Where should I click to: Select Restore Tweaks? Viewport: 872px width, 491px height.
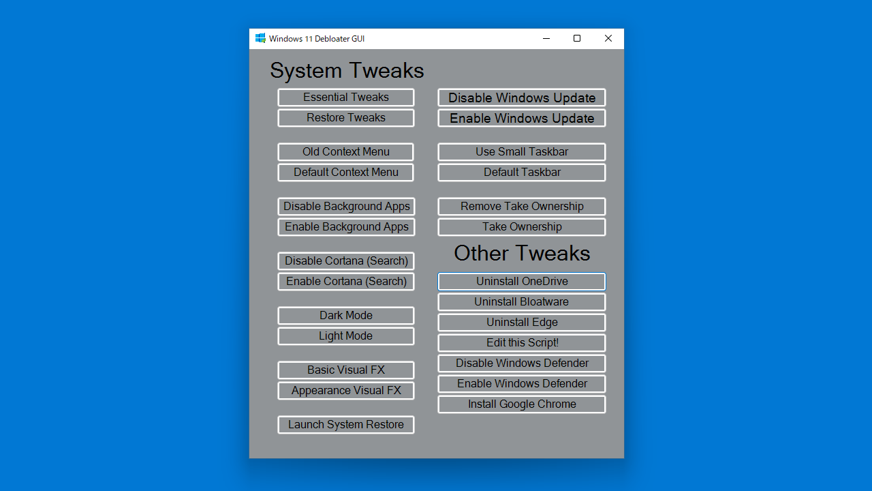(x=346, y=118)
